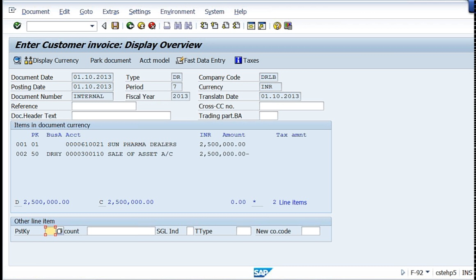Click the Posting Date field 01.10.2013

(x=93, y=87)
